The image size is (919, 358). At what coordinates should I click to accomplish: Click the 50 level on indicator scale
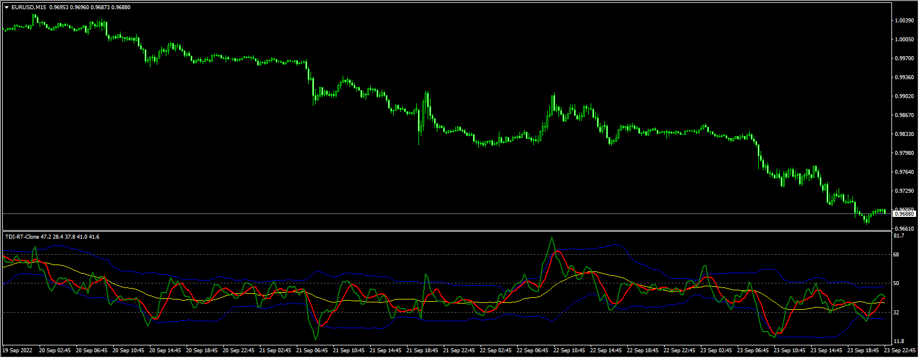897,283
